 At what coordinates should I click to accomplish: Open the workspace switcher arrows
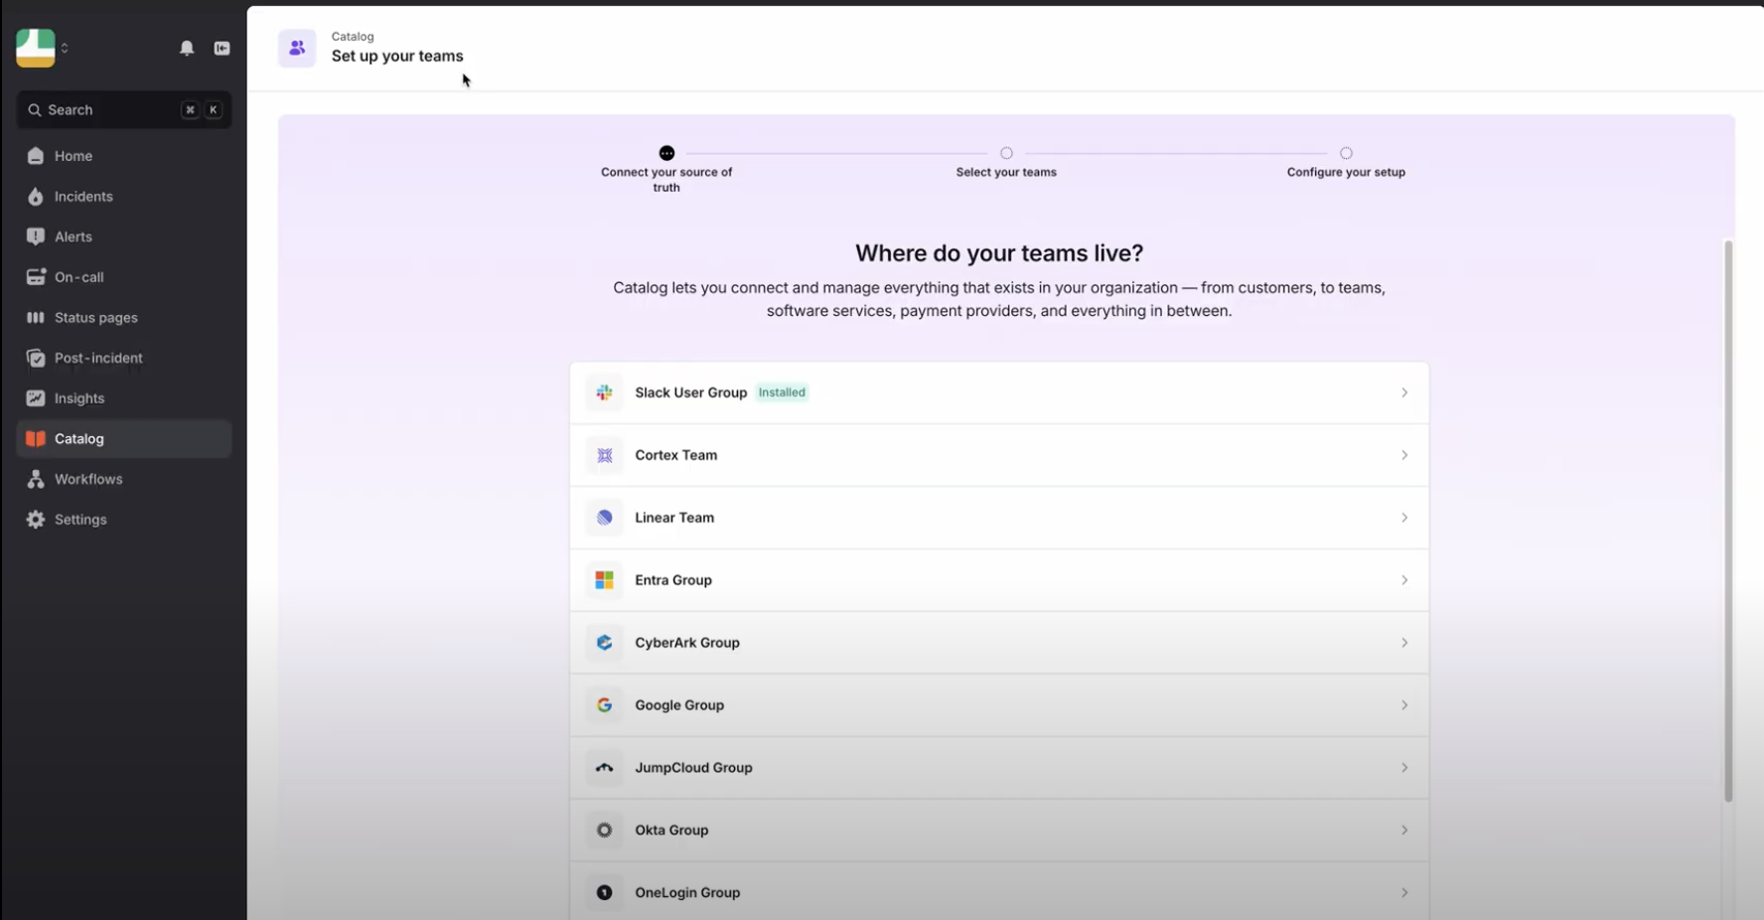coord(65,48)
